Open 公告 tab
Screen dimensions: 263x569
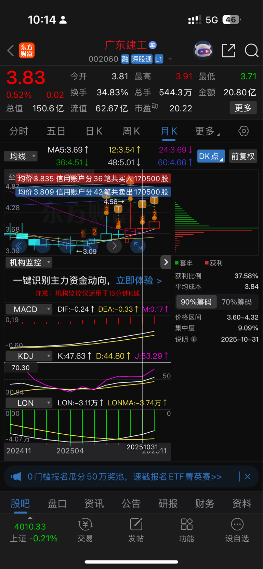click(x=131, y=503)
